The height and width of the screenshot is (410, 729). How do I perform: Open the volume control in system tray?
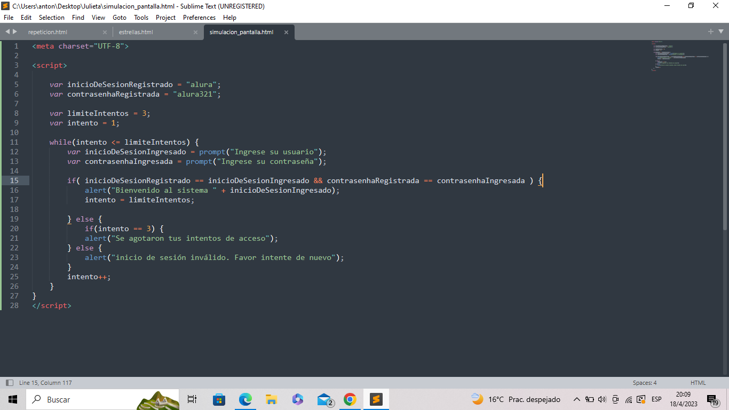tap(603, 399)
